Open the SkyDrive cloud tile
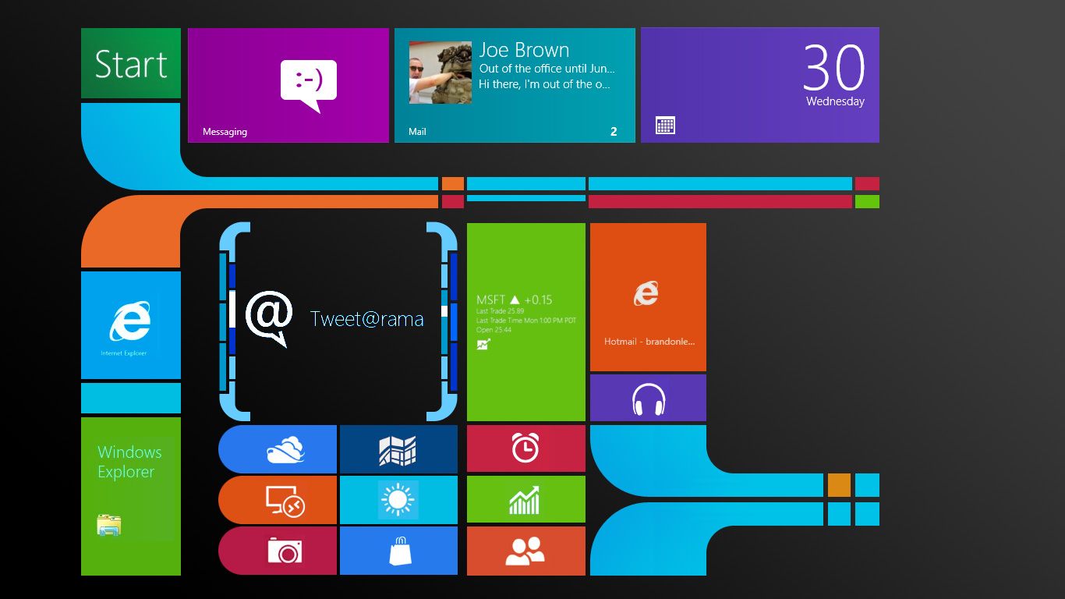This screenshot has height=599, width=1065. pyautogui.click(x=278, y=449)
